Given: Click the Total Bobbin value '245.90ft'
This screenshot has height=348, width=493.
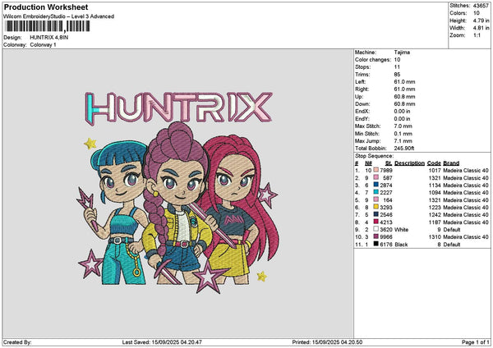Looking at the screenshot, I should point(404,149).
